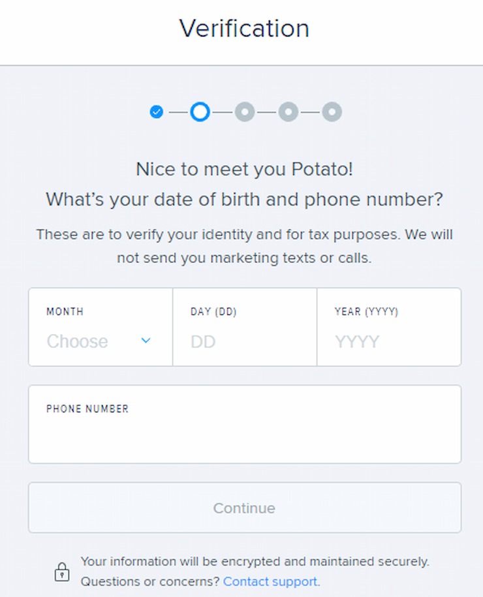Click the Verification page heading
The image size is (483, 597).
[x=244, y=29]
